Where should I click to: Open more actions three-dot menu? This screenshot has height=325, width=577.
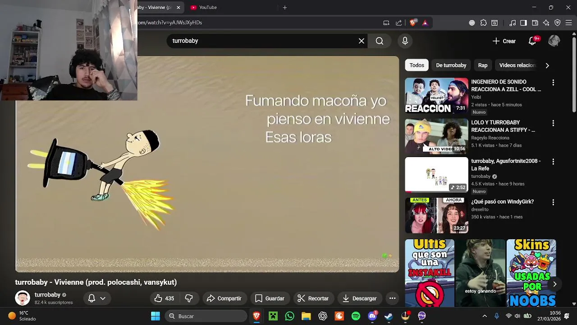click(x=392, y=298)
